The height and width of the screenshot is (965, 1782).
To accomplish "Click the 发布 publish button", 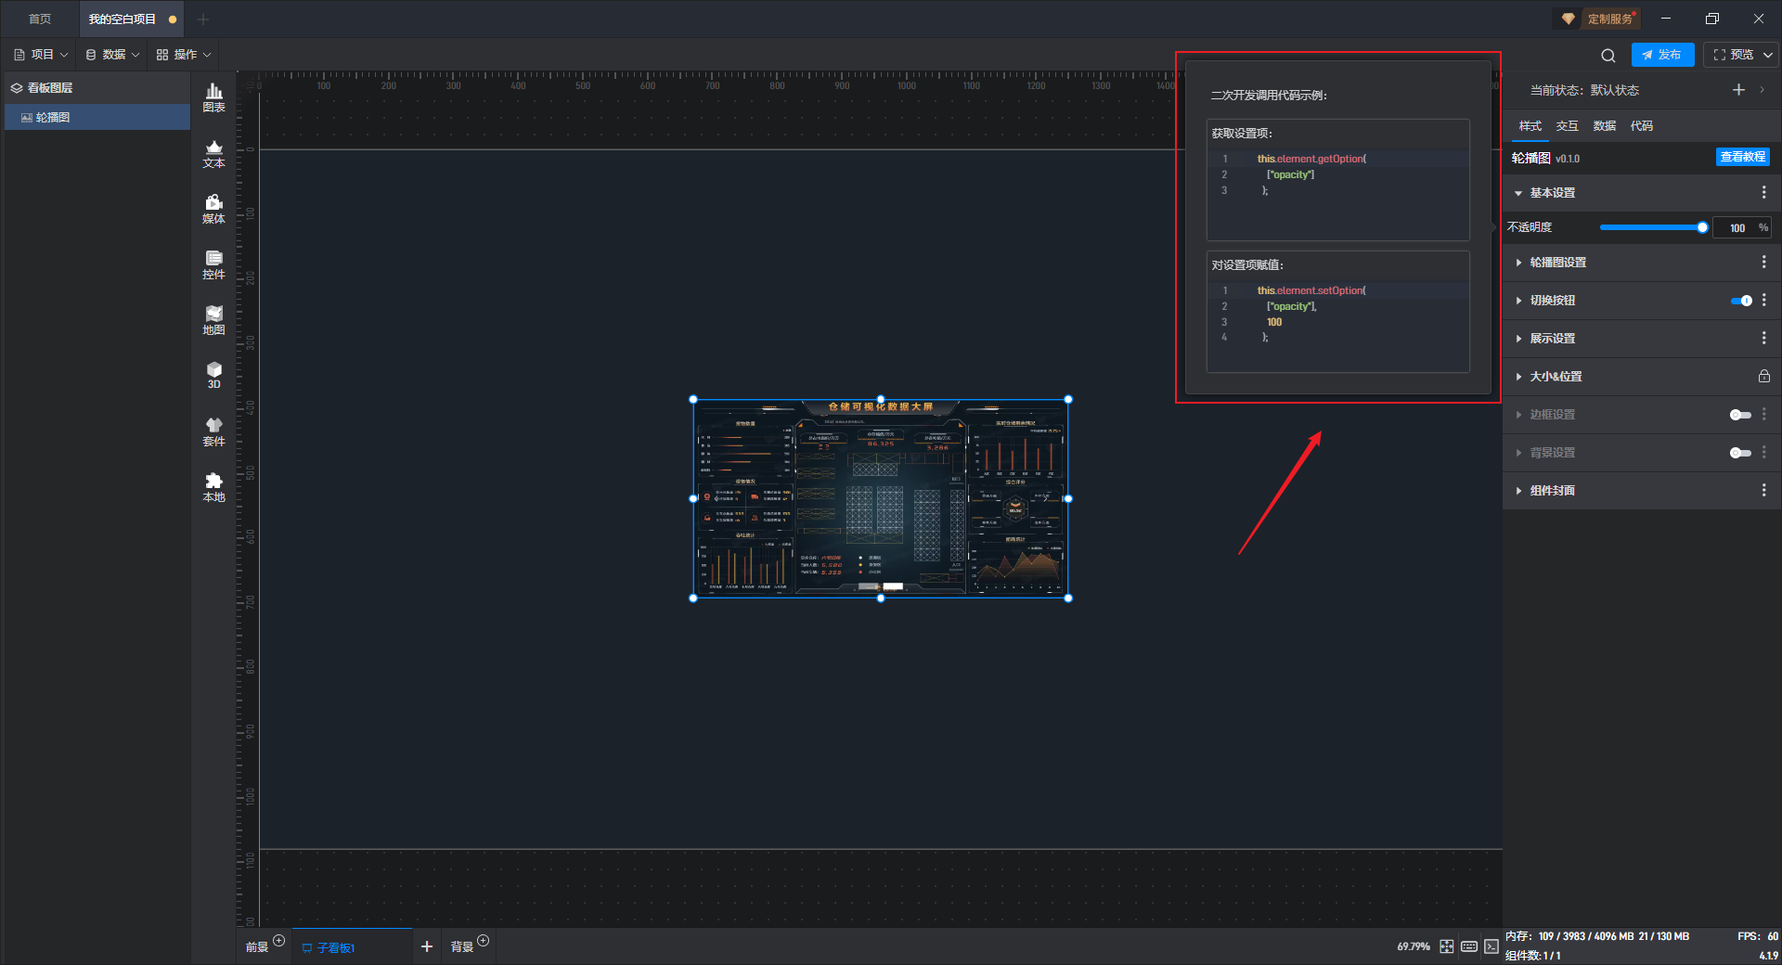I will tap(1662, 55).
